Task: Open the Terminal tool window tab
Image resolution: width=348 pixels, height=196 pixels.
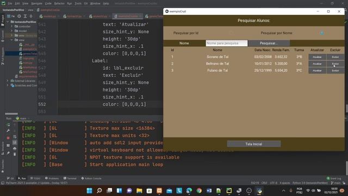Action: pyautogui.click(x=70, y=178)
